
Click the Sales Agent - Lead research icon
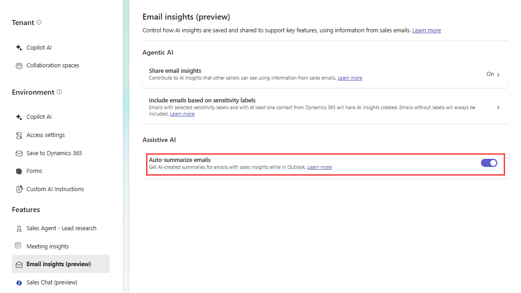(x=19, y=228)
